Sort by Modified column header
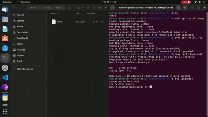Viewport: 208px width, 117px height. (91, 14)
